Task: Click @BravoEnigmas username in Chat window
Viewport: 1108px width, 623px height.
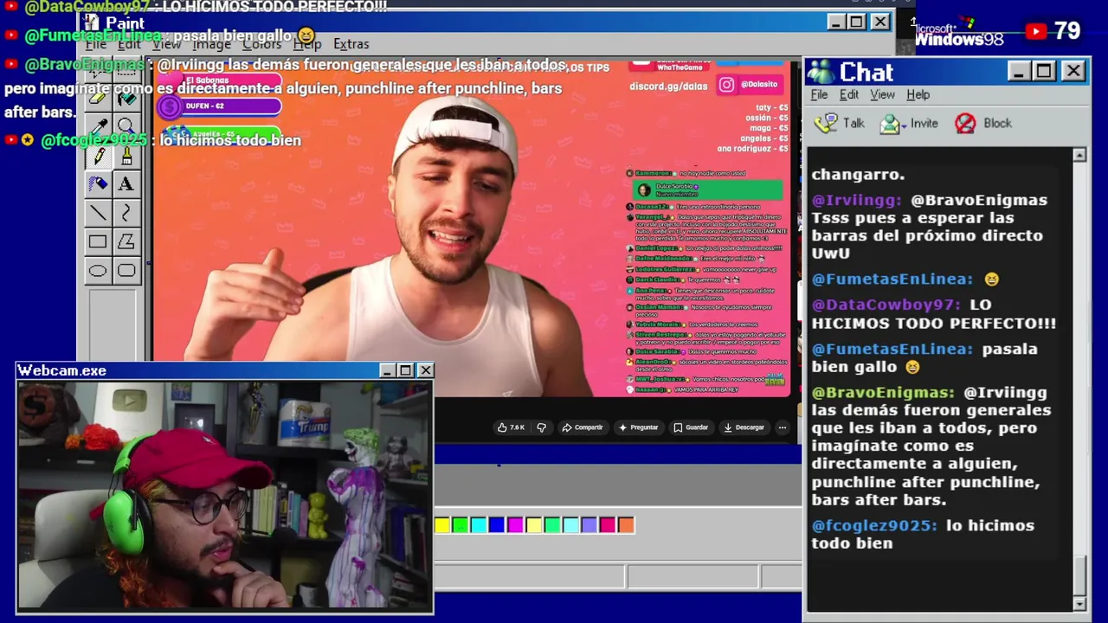Action: (883, 392)
